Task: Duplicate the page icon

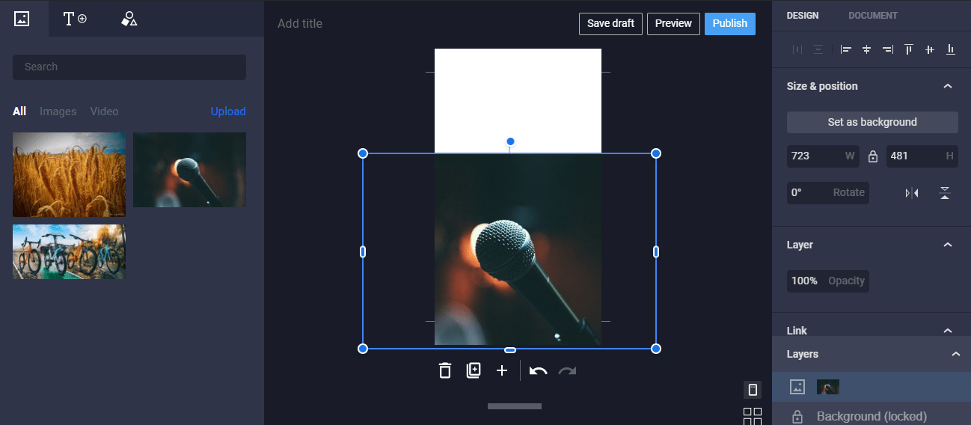Action: click(474, 370)
